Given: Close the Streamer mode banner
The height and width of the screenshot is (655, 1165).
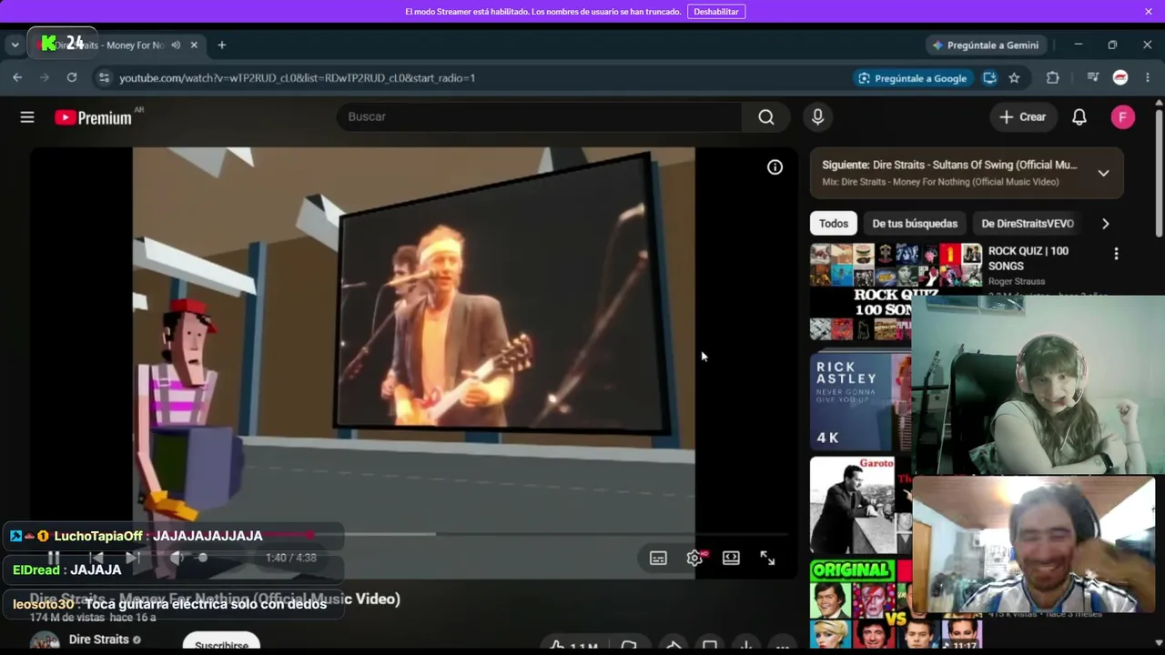Looking at the screenshot, I should click(1149, 11).
